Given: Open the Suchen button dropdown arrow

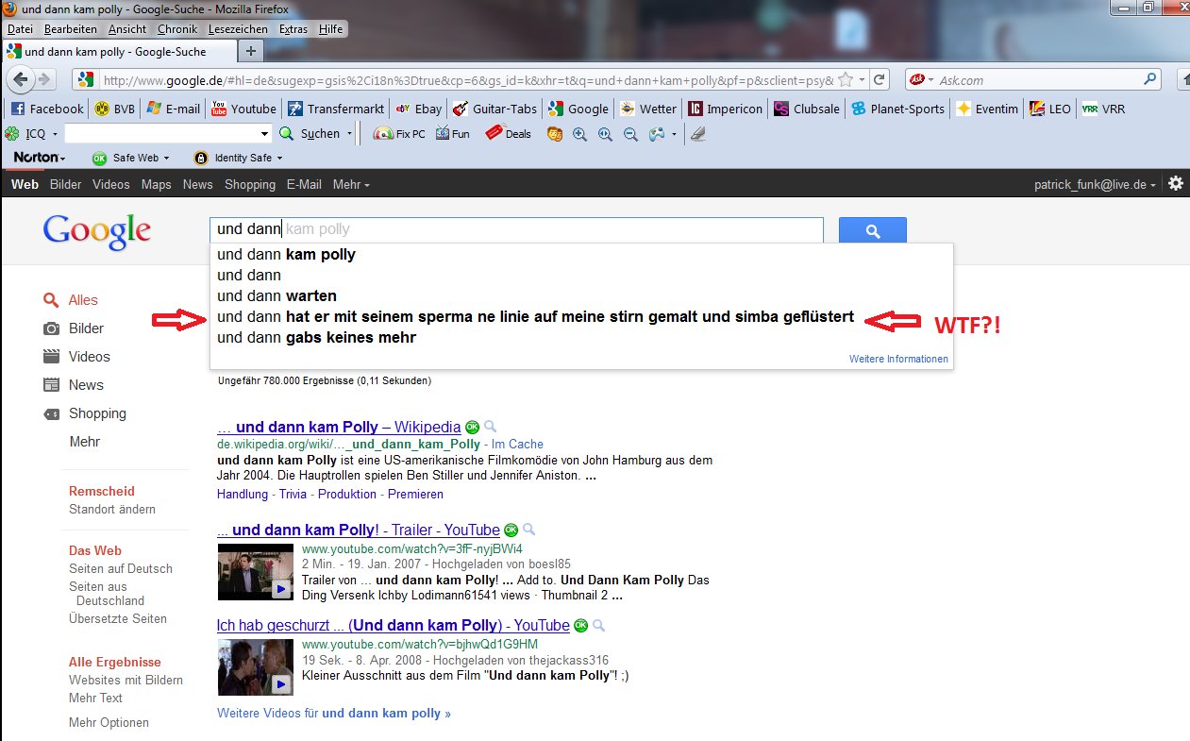Looking at the screenshot, I should [x=349, y=134].
